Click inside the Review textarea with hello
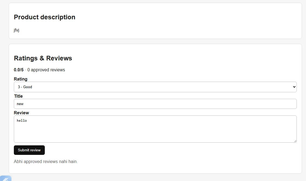 (155, 129)
